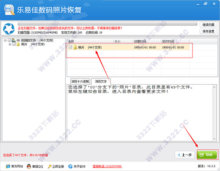Click the back chevron icon in 上一步
Screen dimensions: 220x171
coord(179,155)
